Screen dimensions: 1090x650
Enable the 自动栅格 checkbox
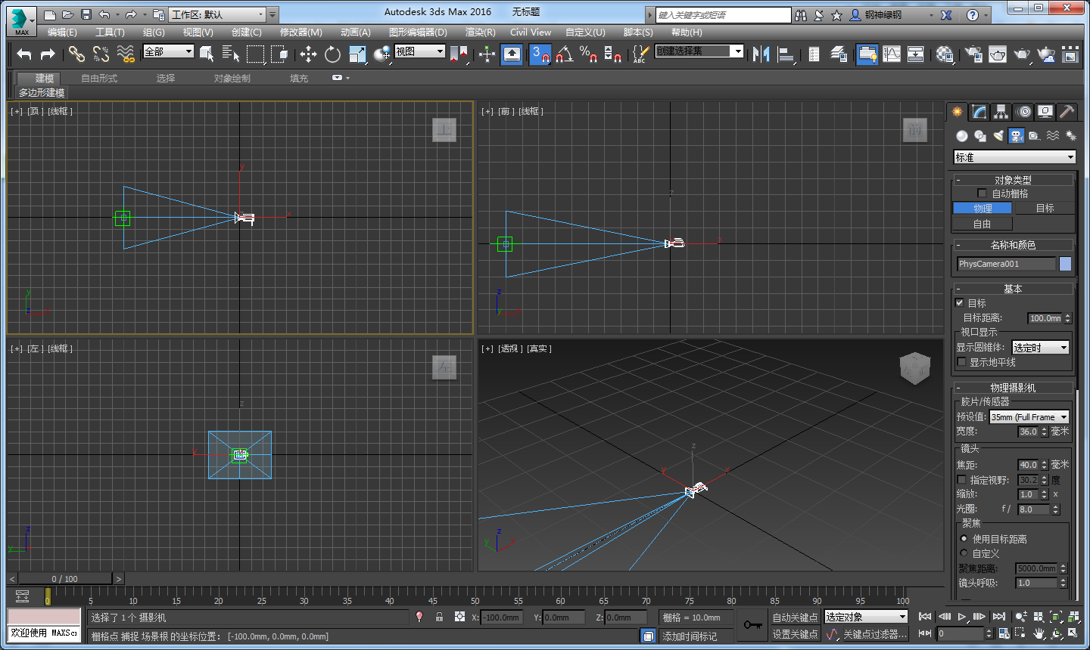coord(983,193)
